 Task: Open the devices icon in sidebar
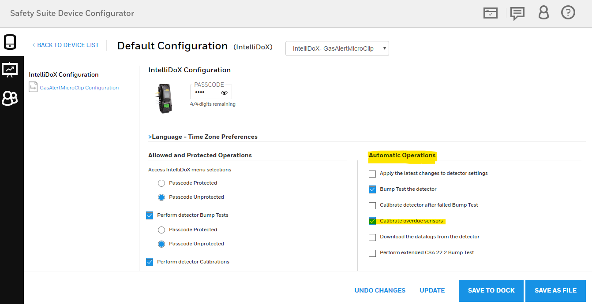(10, 42)
